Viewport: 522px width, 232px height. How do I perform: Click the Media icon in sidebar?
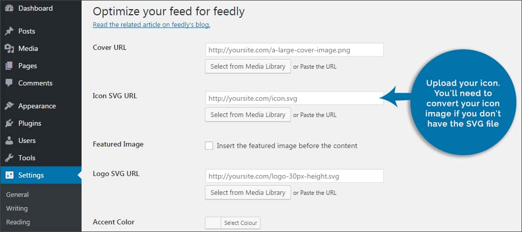[9, 48]
